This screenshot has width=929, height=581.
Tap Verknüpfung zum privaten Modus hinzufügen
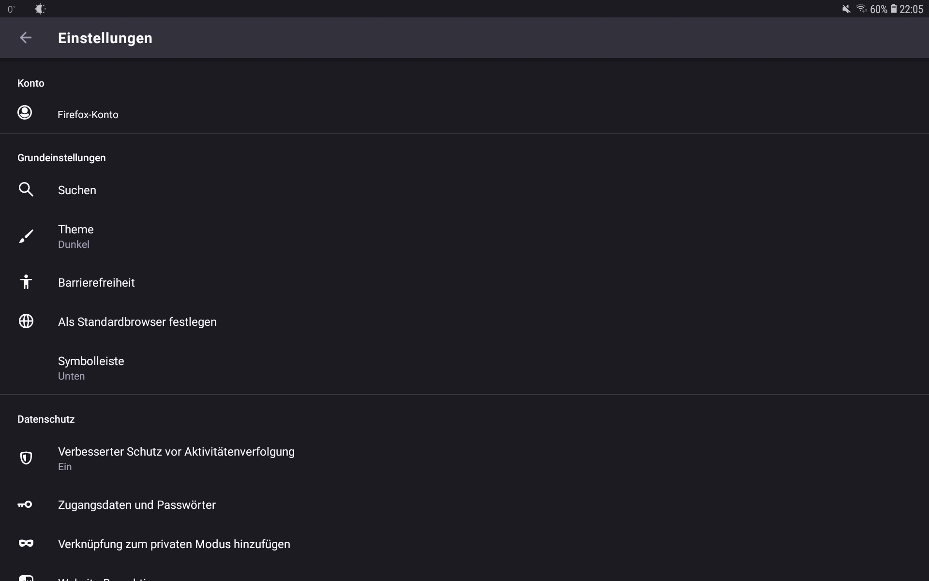coord(174,544)
